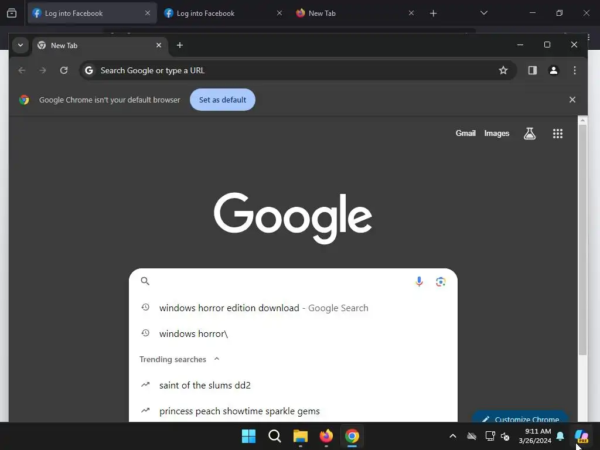The image size is (600, 450).
Task: Open Search Labs flask icon
Action: coord(530,134)
